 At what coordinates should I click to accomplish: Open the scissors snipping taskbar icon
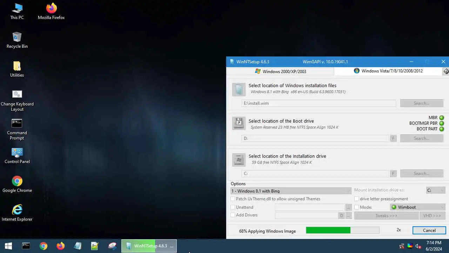[112, 246]
